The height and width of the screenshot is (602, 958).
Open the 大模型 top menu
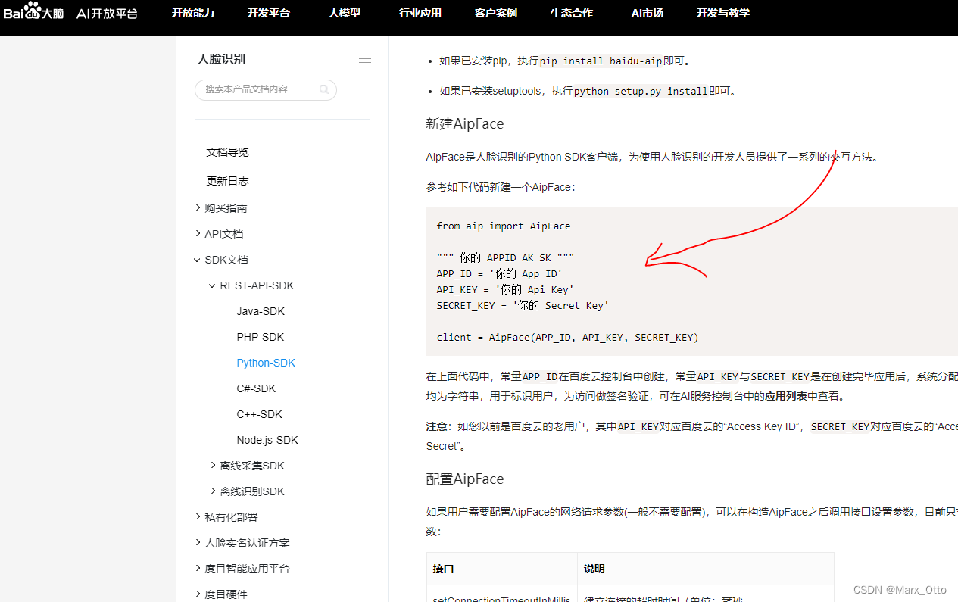coord(345,13)
